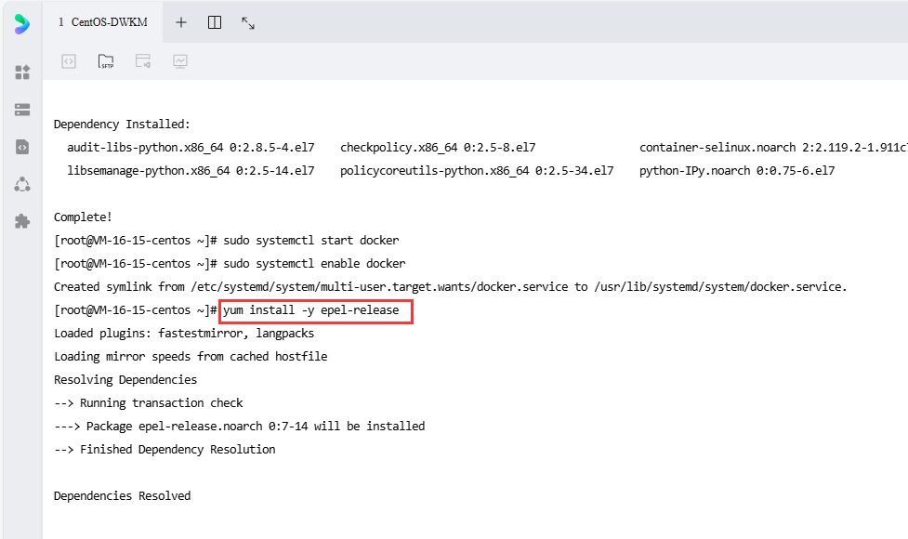This screenshot has height=539, width=908.
Task: Click 'Loading mirror speeds from cached hostfile'
Action: (191, 357)
